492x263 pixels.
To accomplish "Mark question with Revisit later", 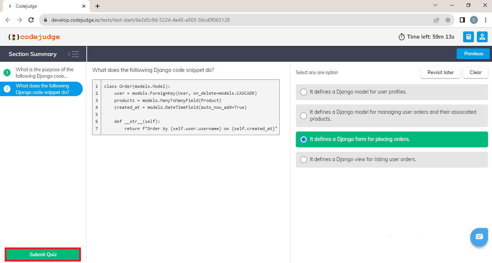I will click(440, 72).
